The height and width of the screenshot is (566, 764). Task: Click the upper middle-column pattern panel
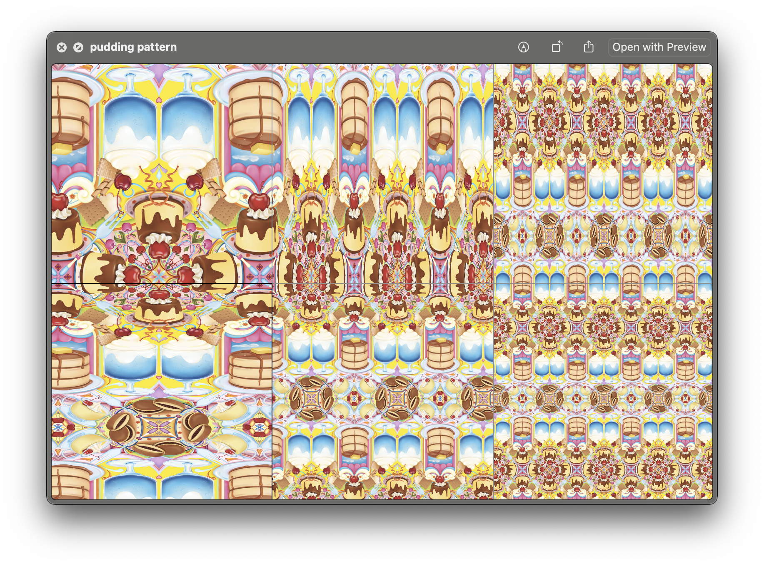tap(382, 174)
